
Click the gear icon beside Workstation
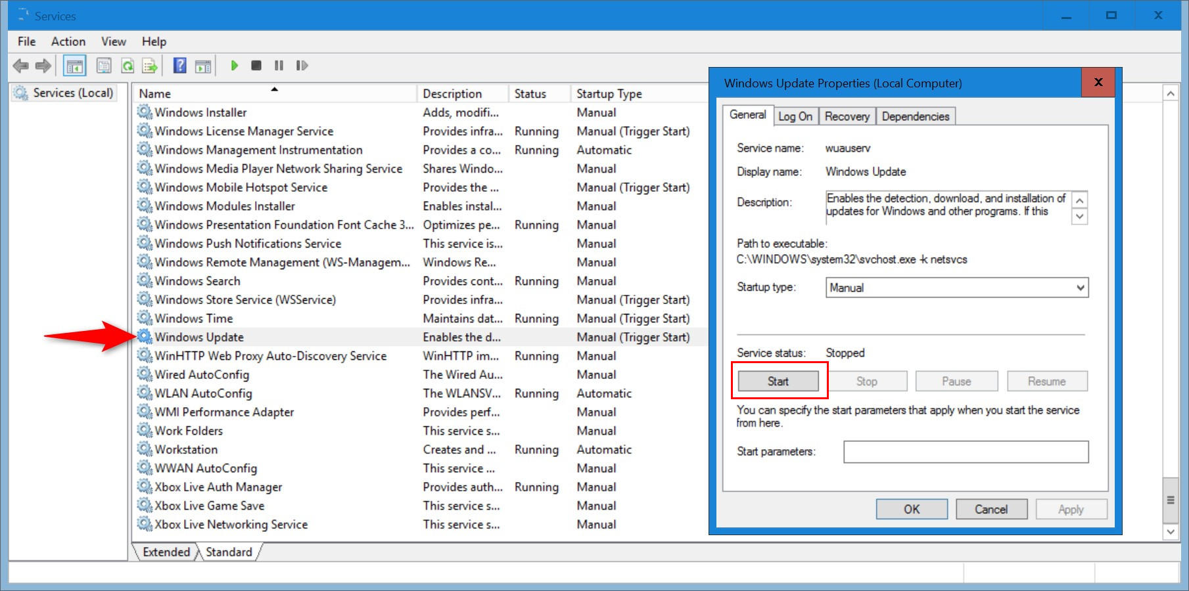pos(145,449)
